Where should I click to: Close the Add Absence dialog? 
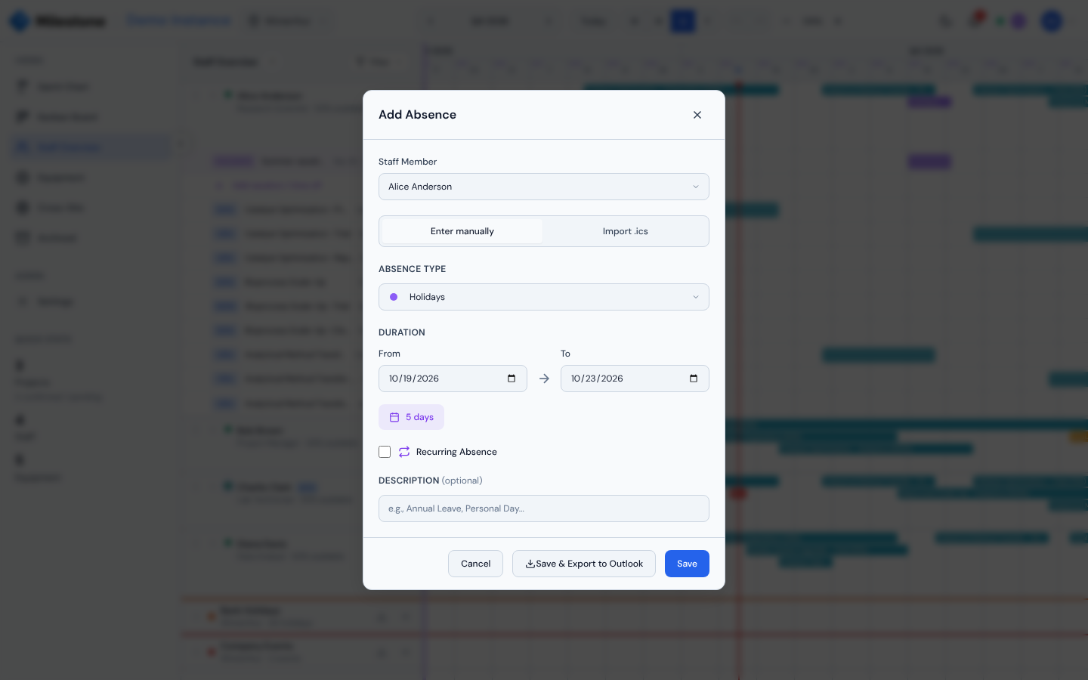(697, 115)
